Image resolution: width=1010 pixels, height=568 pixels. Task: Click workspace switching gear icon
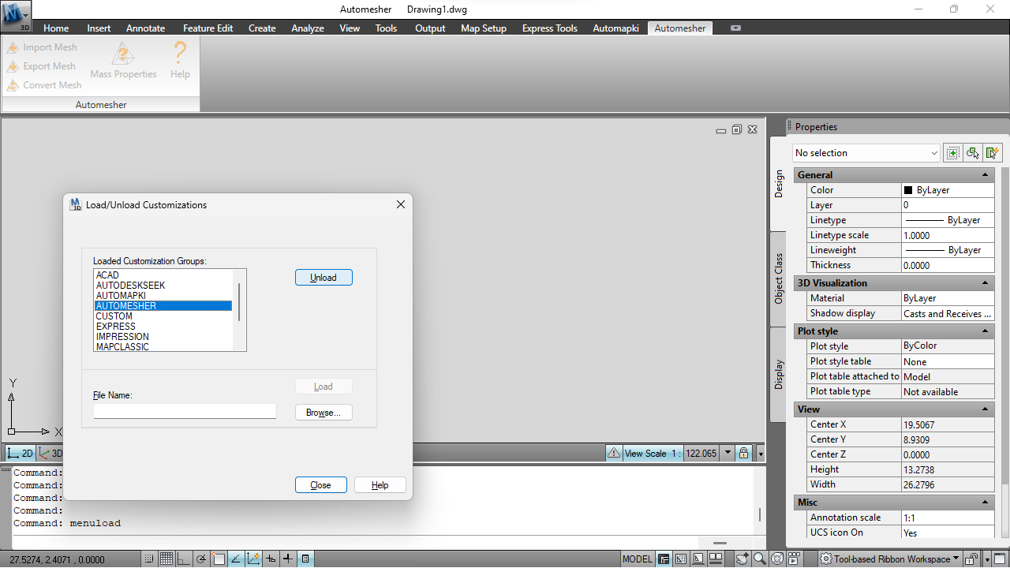(826, 559)
